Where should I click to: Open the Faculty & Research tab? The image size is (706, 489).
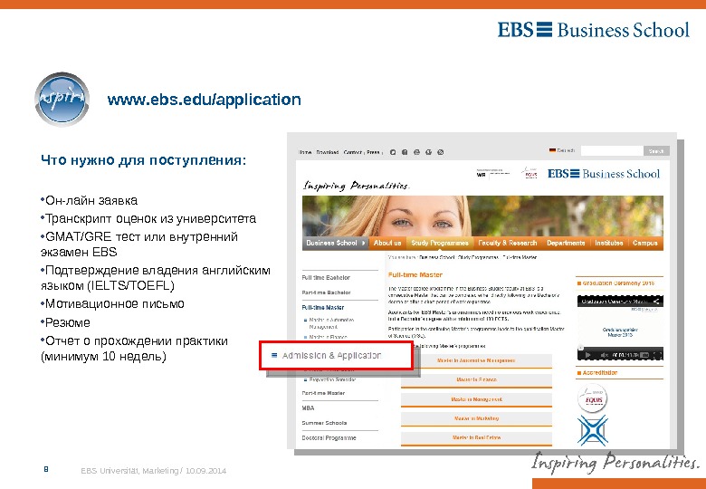click(x=508, y=243)
